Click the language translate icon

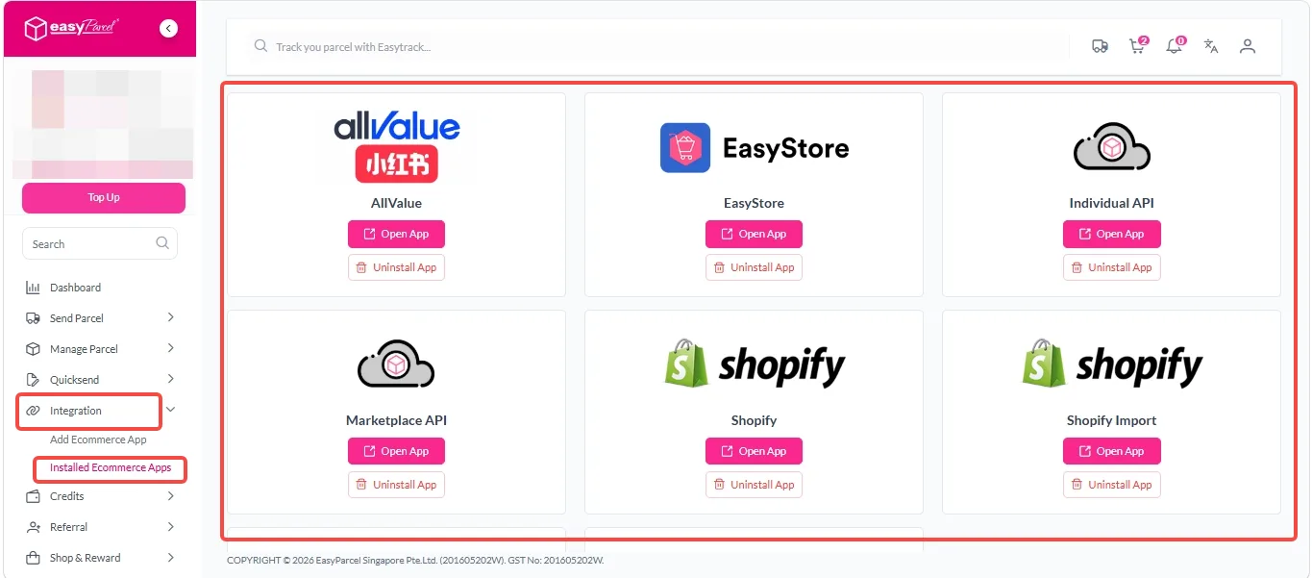(x=1211, y=46)
